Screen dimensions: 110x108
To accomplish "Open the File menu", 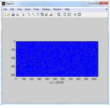I will click(5, 9).
